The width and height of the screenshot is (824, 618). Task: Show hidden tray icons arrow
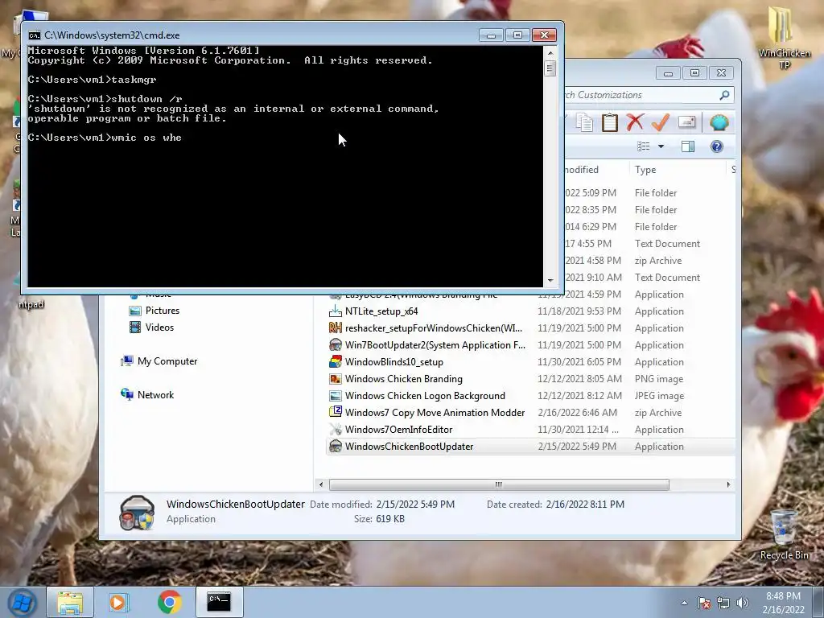coord(684,603)
